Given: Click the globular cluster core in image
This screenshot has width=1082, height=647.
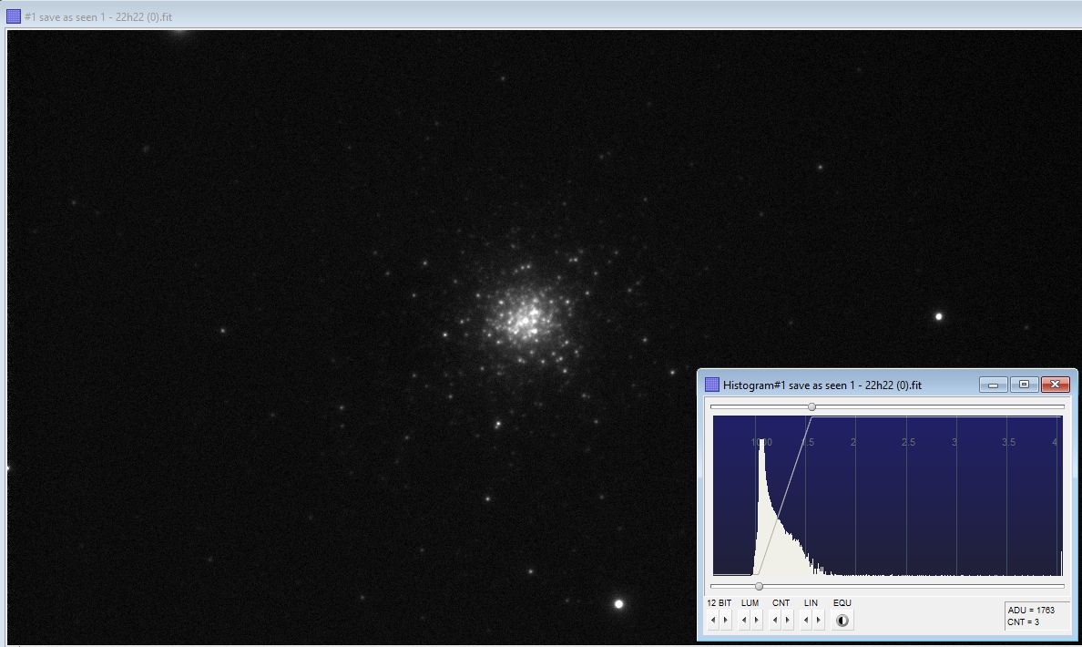Looking at the screenshot, I should (523, 316).
